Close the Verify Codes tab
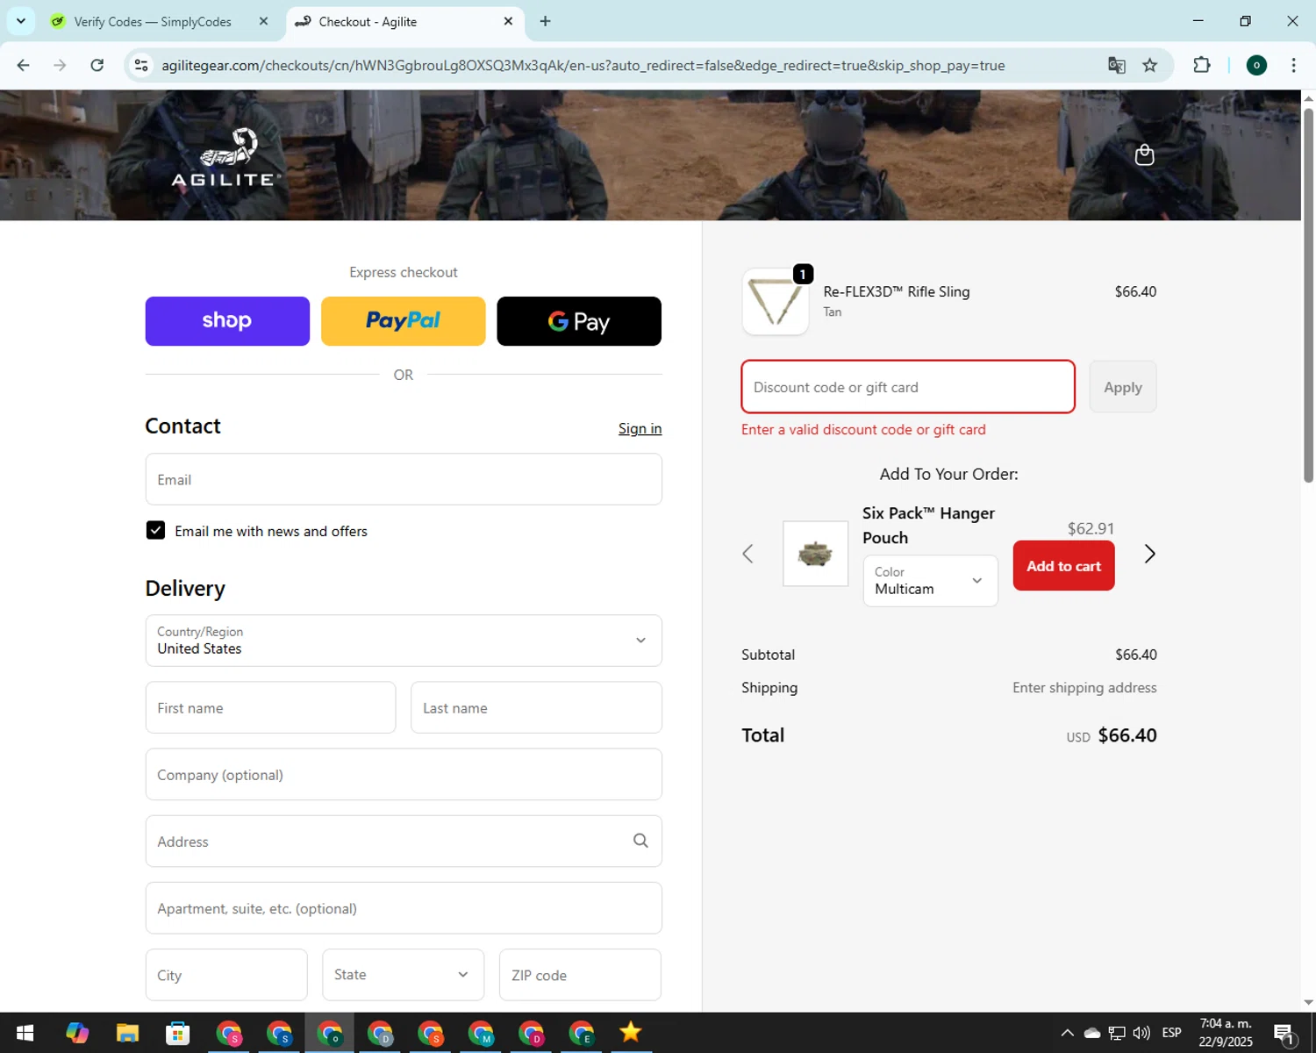1316x1053 pixels. coord(263,21)
